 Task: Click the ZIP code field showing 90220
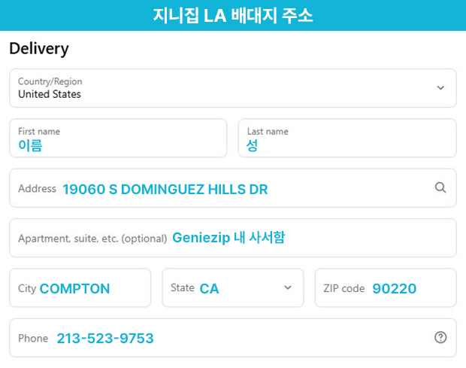[386, 287]
